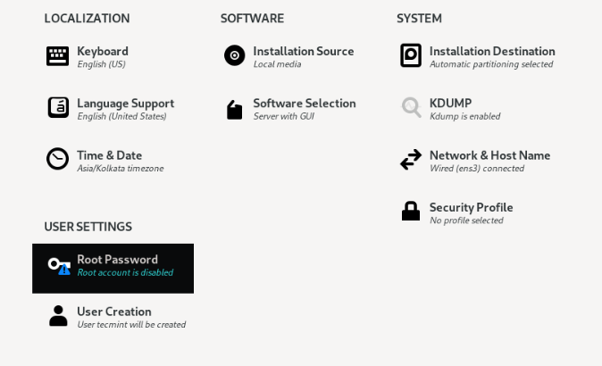602x366 pixels.
Task: Open the User Creation person icon
Action: 58,316
